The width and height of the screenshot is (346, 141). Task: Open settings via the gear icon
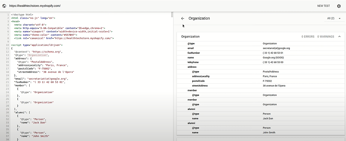(x=339, y=6)
